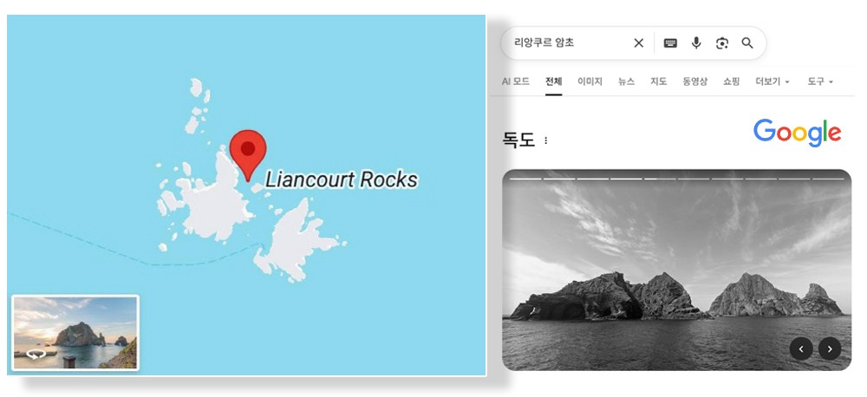Show the next photo in the carousel
This screenshot has width=867, height=397.
830,349
